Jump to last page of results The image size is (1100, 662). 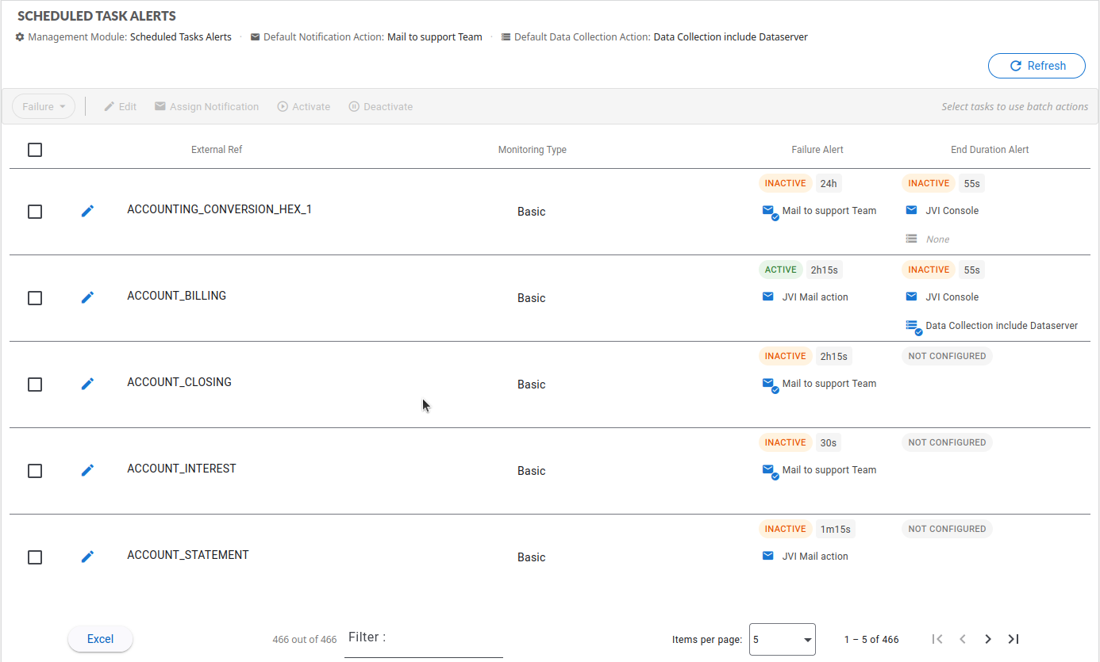coord(1013,639)
